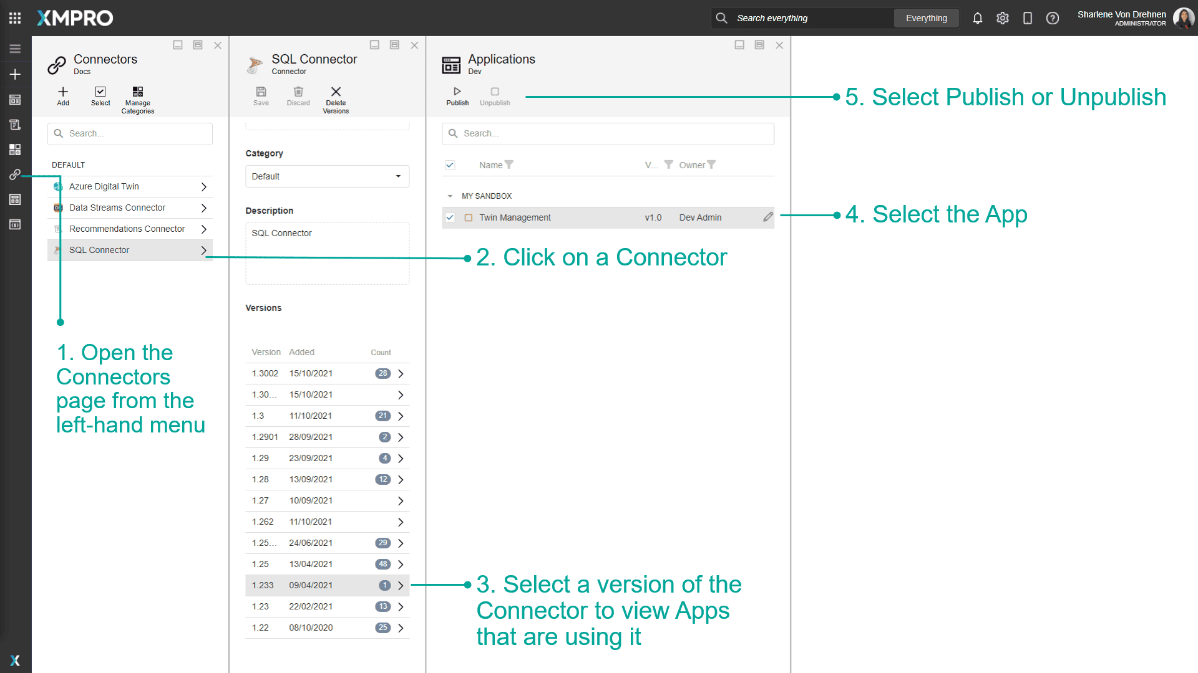Click the Select checkbox tool in Connectors
Screen dimensions: 1198x673
[100, 92]
